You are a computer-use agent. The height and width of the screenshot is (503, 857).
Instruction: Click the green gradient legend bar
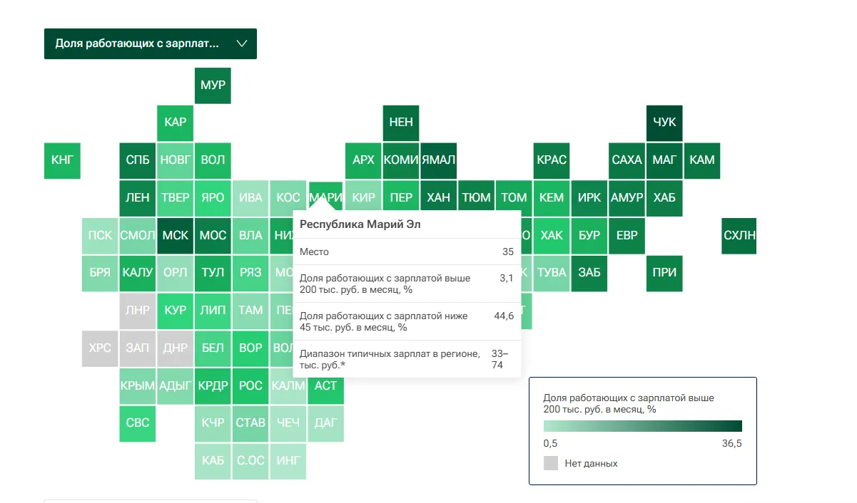642,426
